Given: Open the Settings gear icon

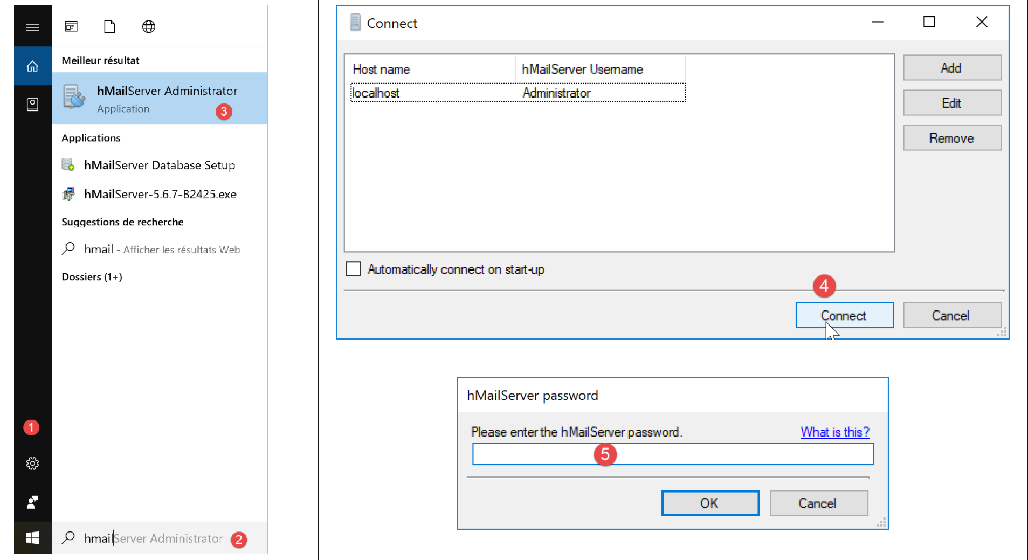Looking at the screenshot, I should (32, 464).
